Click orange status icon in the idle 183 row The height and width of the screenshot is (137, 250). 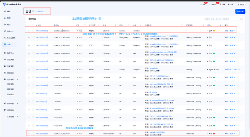tap(214, 30)
